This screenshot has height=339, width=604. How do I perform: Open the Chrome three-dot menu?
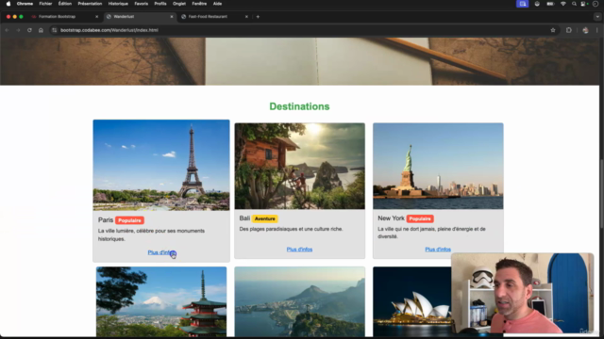(x=597, y=30)
